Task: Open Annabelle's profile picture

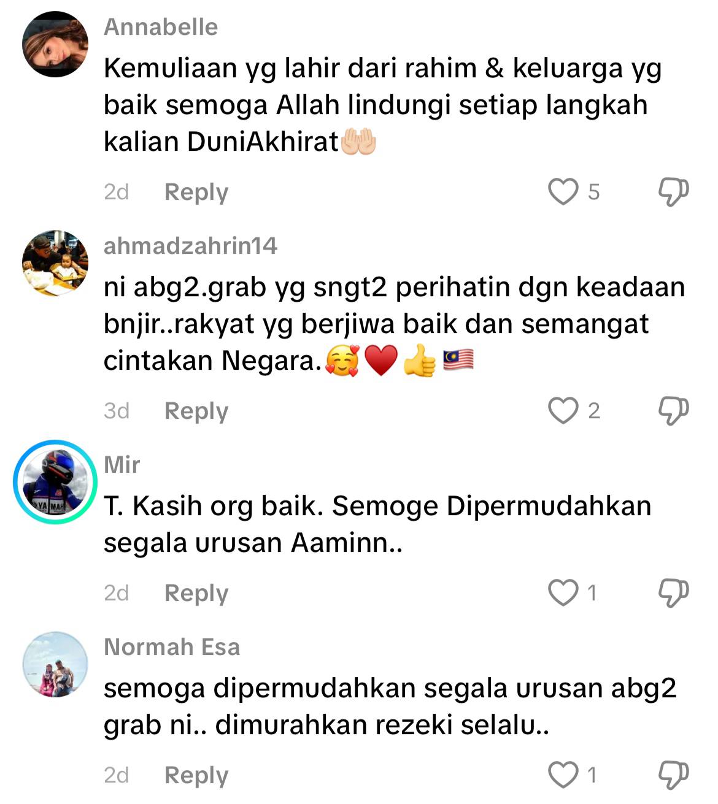Action: (x=55, y=44)
